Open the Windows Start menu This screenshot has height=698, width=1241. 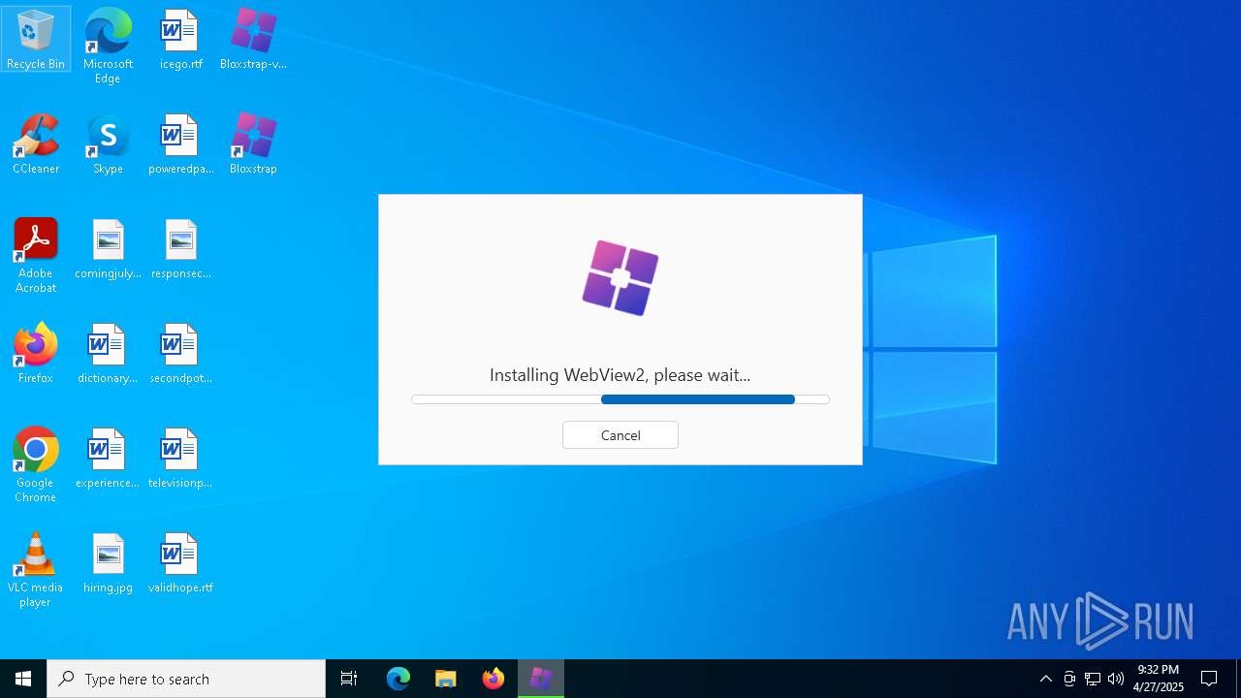tap(23, 679)
